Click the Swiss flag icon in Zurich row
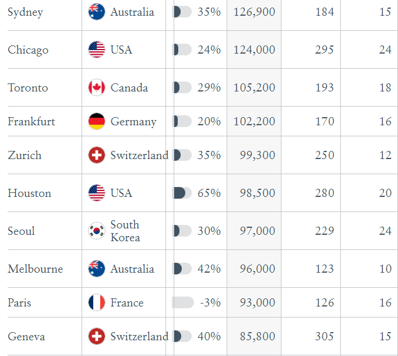This screenshot has width=398, height=356. (x=97, y=155)
